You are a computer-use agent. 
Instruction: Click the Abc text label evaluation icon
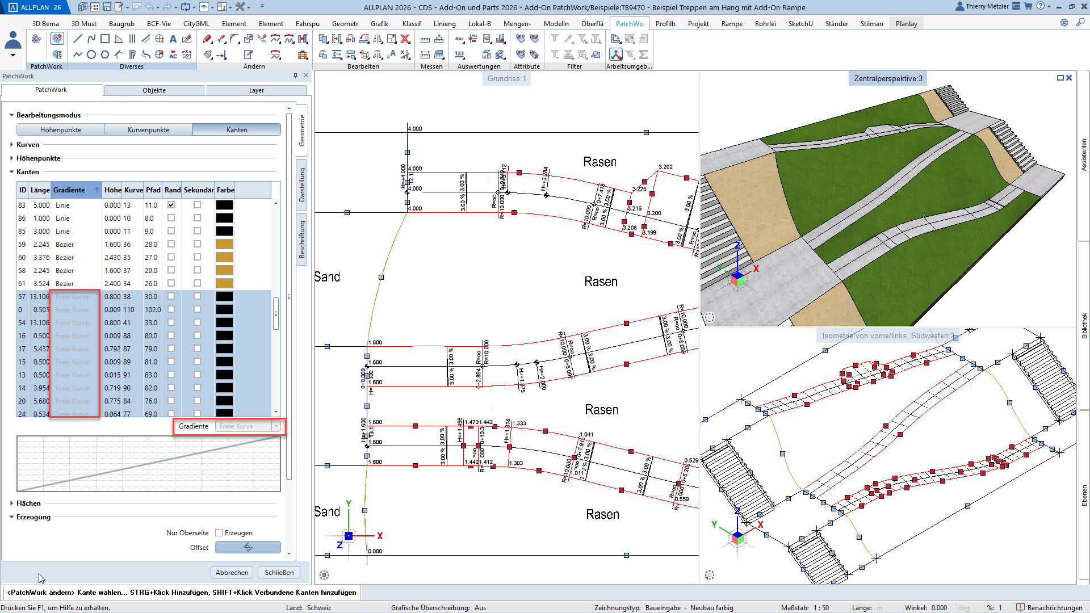459,39
